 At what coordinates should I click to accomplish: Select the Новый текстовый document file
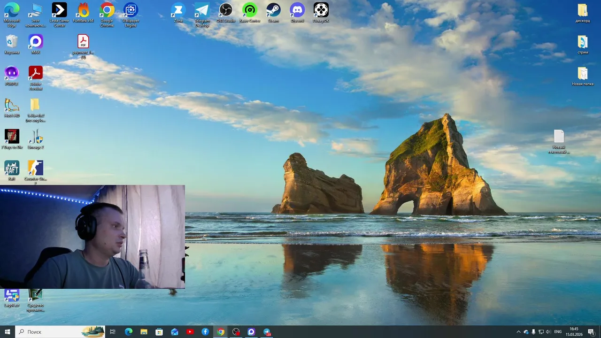click(559, 141)
